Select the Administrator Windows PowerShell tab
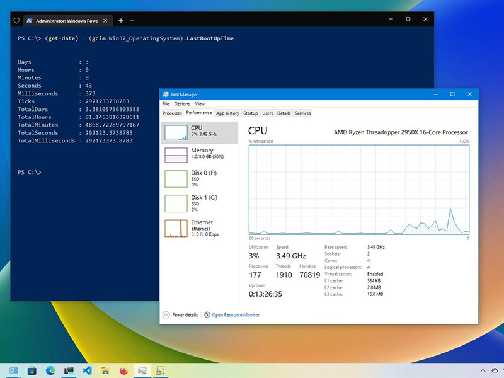The height and width of the screenshot is (378, 504). point(67,21)
